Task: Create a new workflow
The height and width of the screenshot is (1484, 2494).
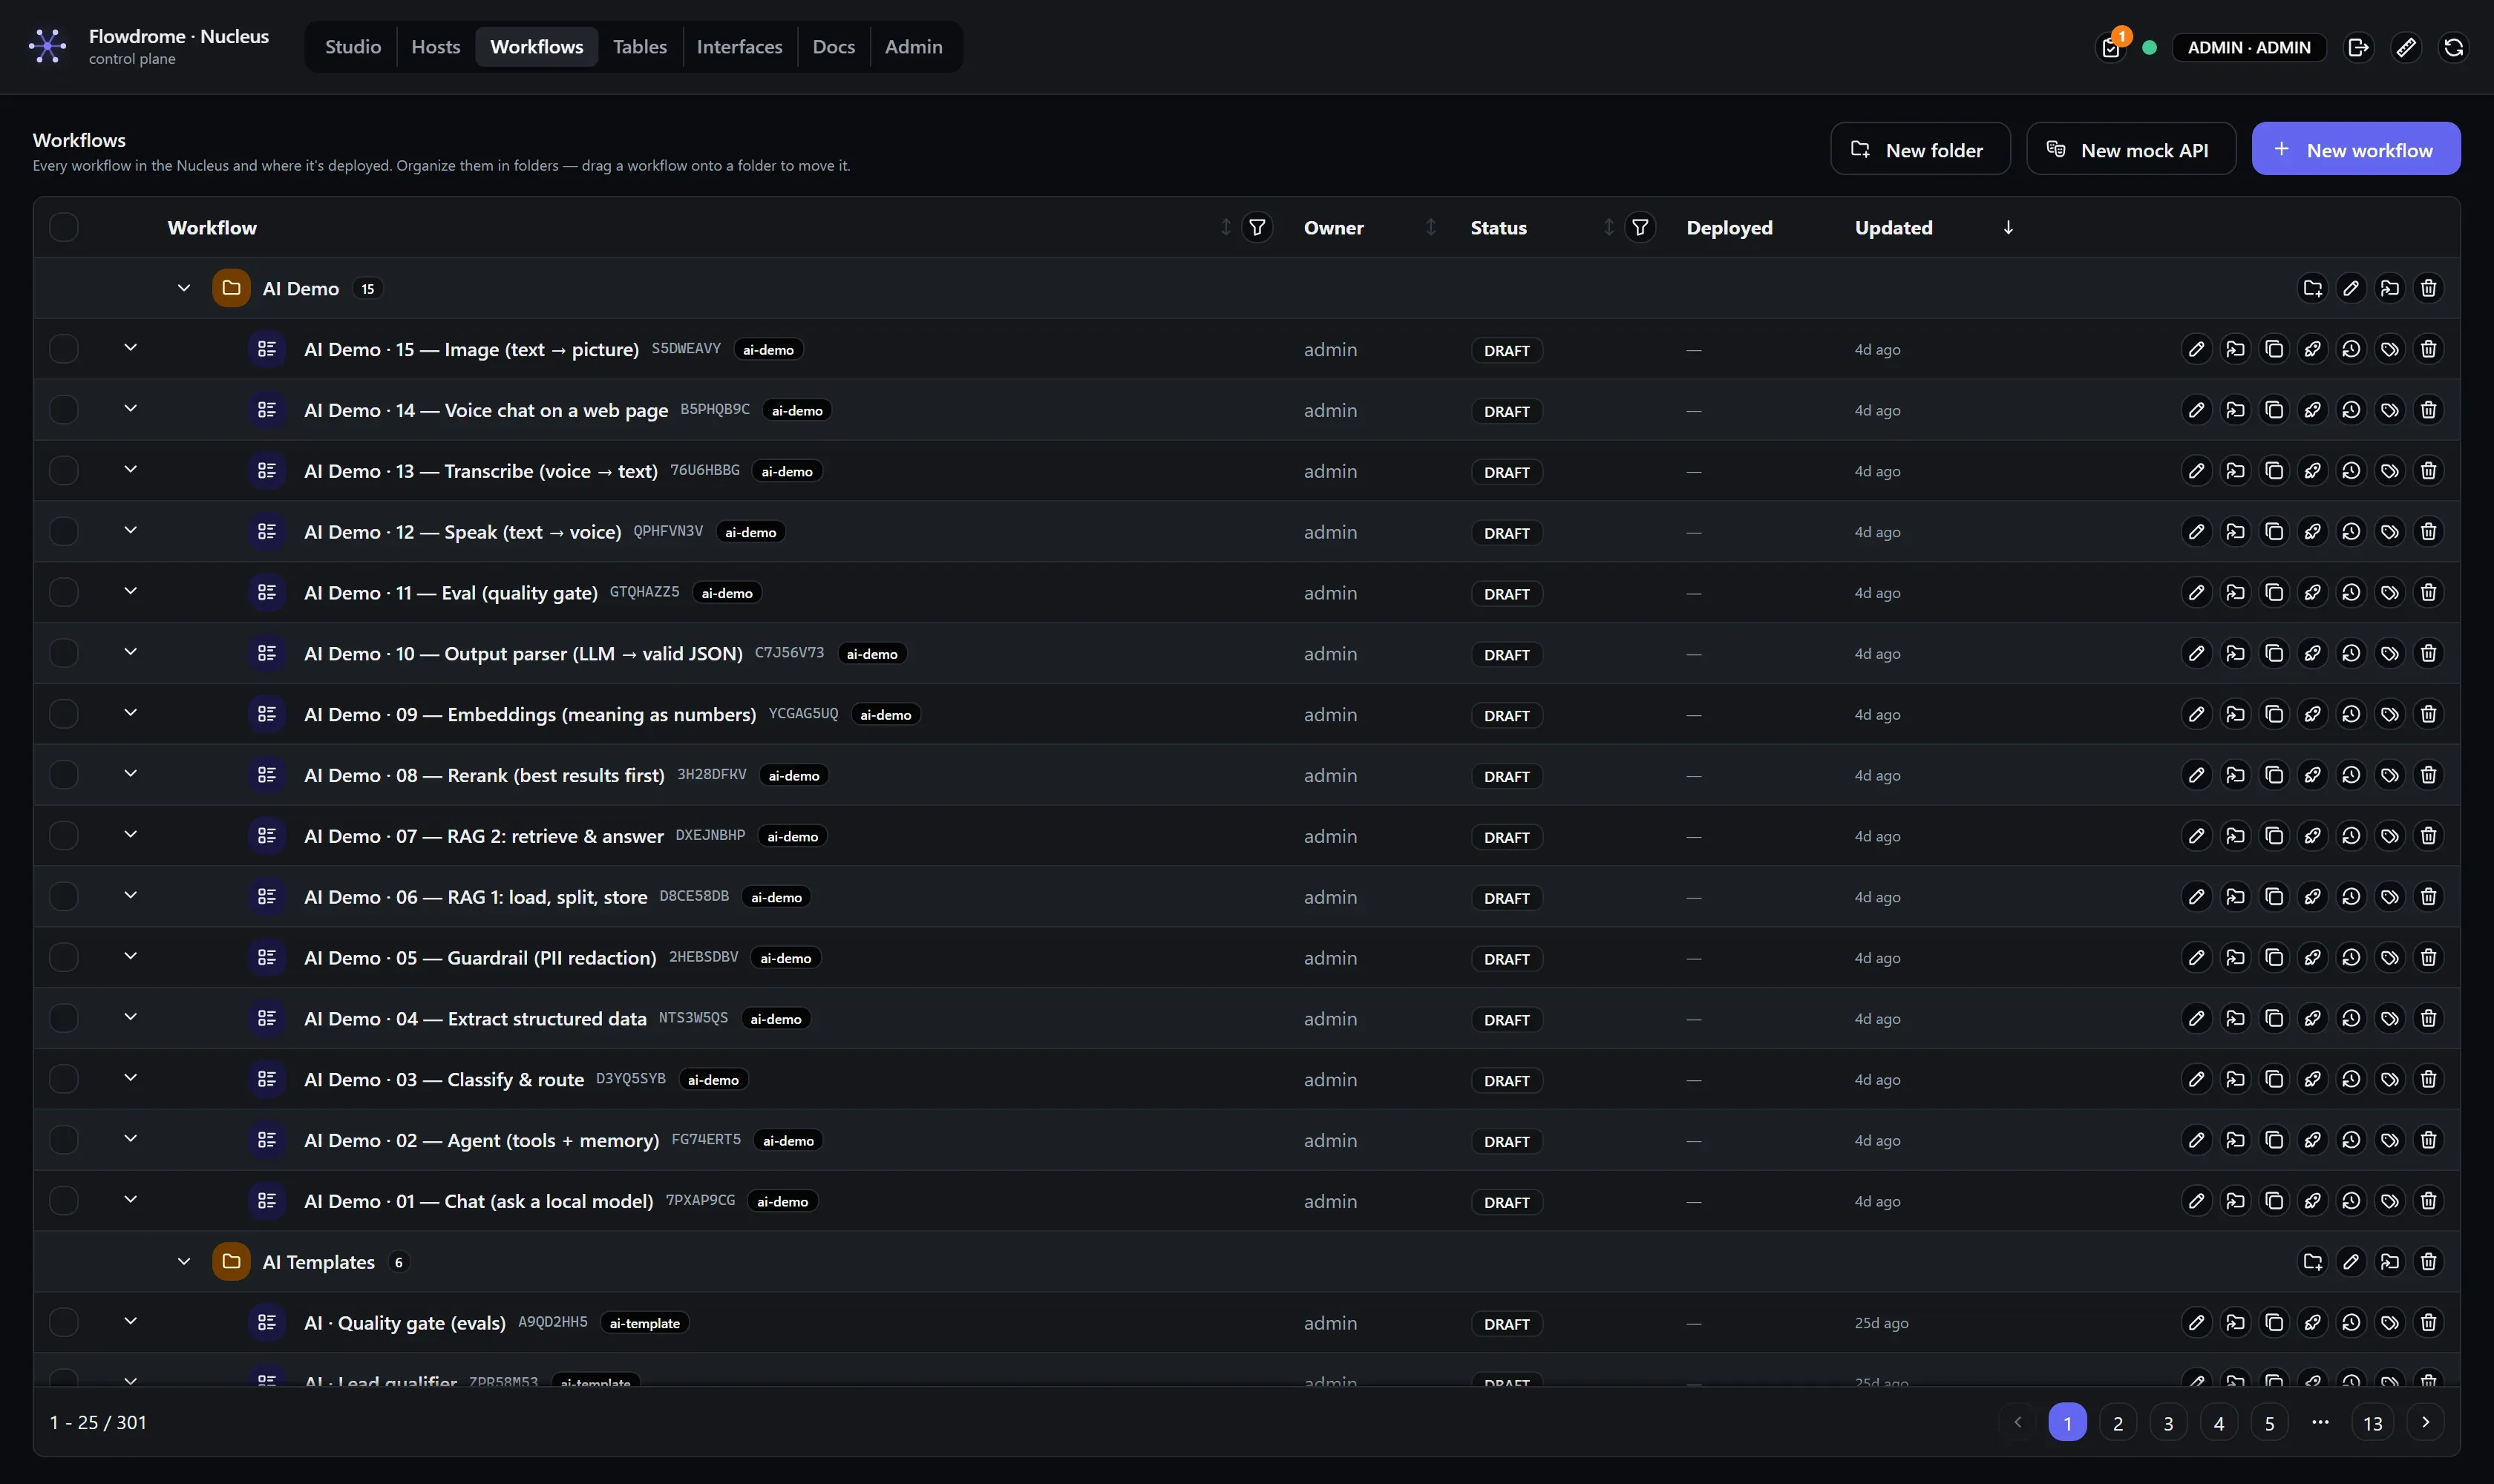Action: click(x=2356, y=149)
